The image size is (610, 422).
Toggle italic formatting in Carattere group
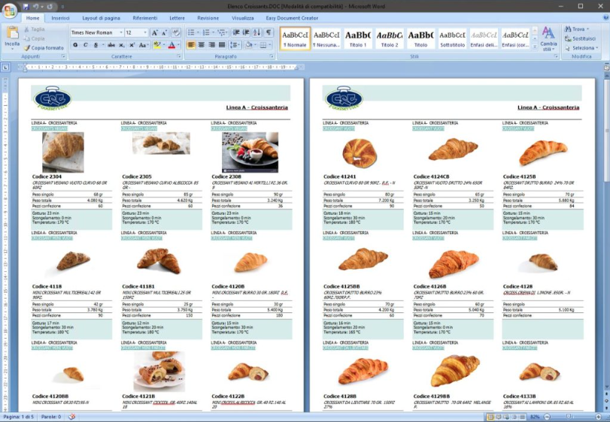pyautogui.click(x=86, y=45)
